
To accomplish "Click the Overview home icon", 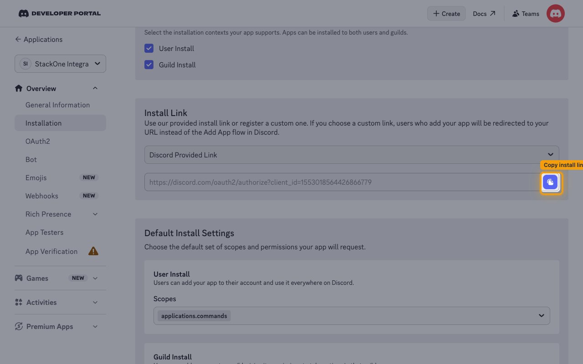I will click(x=19, y=88).
